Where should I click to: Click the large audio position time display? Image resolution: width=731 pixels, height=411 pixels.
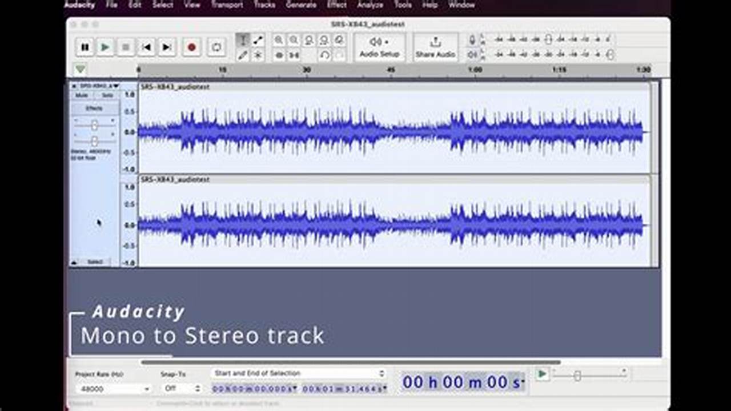point(463,382)
